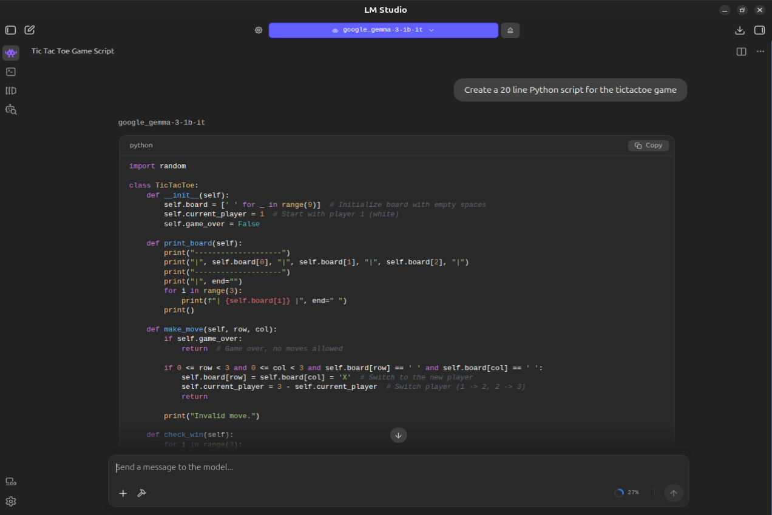Eject the loaded model
This screenshot has width=772, height=515.
[510, 30]
